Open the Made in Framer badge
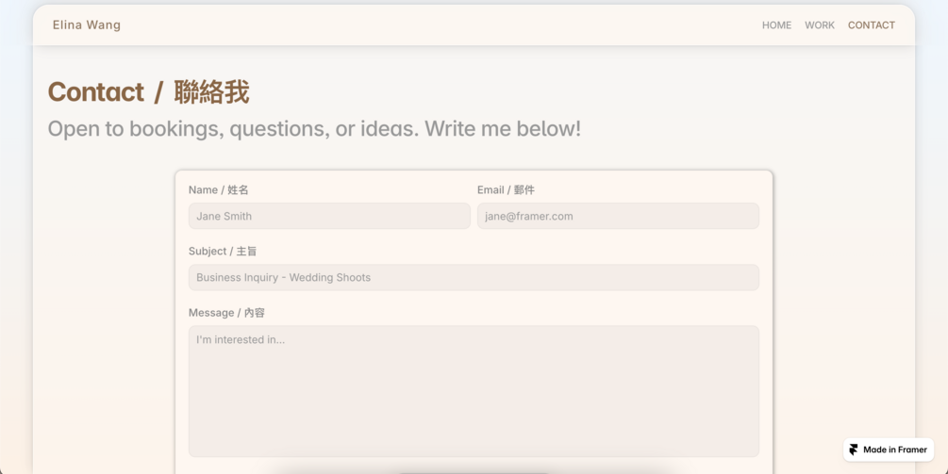The image size is (948, 474). click(889, 449)
